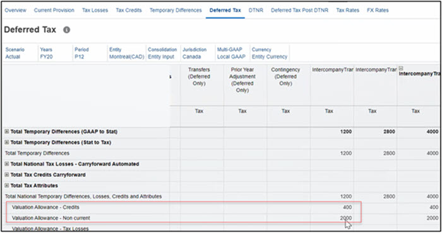
Task: Switch to the Overview tab
Action: click(x=16, y=11)
